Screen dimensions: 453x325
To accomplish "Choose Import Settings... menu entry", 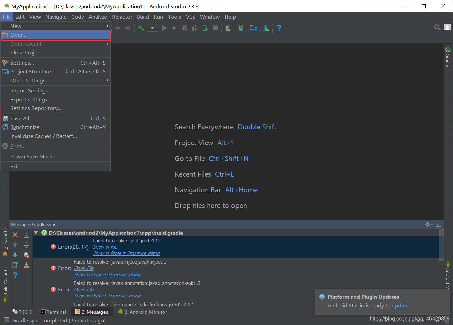I will click(56, 91).
